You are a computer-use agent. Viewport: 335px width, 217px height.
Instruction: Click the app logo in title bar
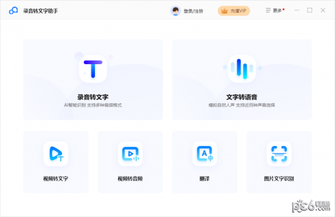coord(13,11)
